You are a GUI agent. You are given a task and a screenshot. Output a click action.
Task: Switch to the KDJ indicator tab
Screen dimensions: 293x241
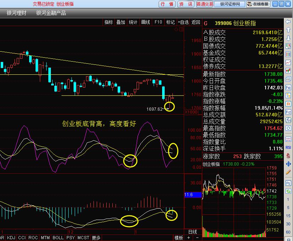tap(11, 238)
